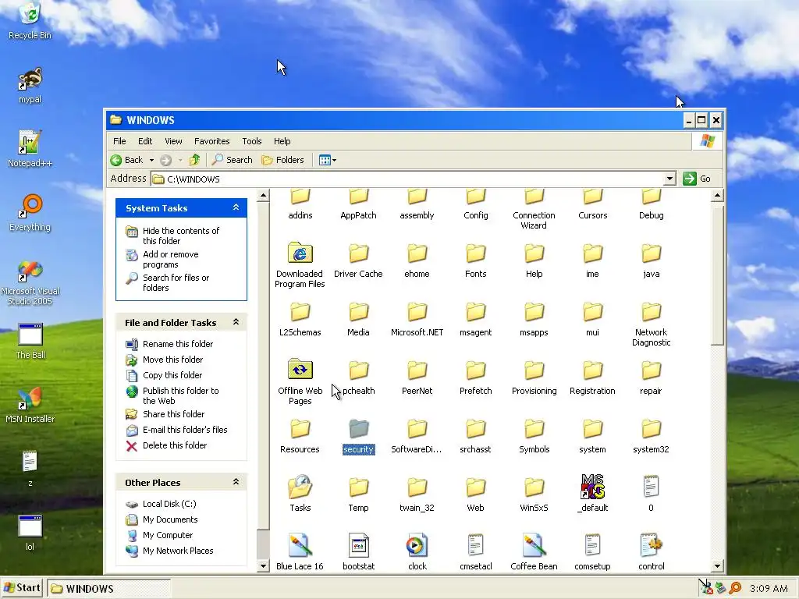Select the Downloaded Program Files folder
Viewport: 799px width, 599px height.
point(300,265)
